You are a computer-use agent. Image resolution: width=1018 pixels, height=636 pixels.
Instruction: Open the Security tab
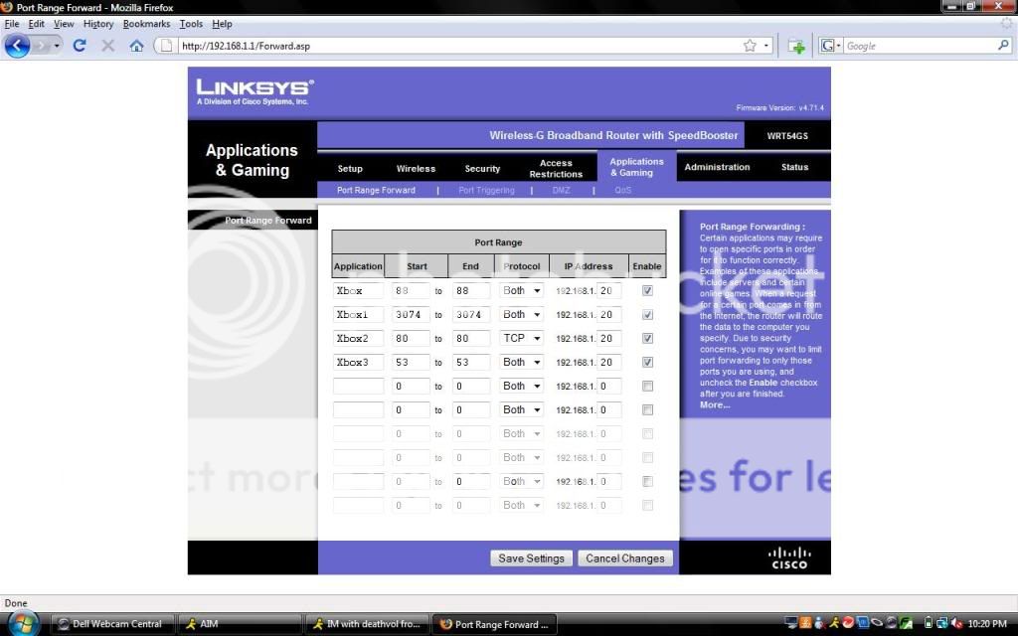coord(482,168)
